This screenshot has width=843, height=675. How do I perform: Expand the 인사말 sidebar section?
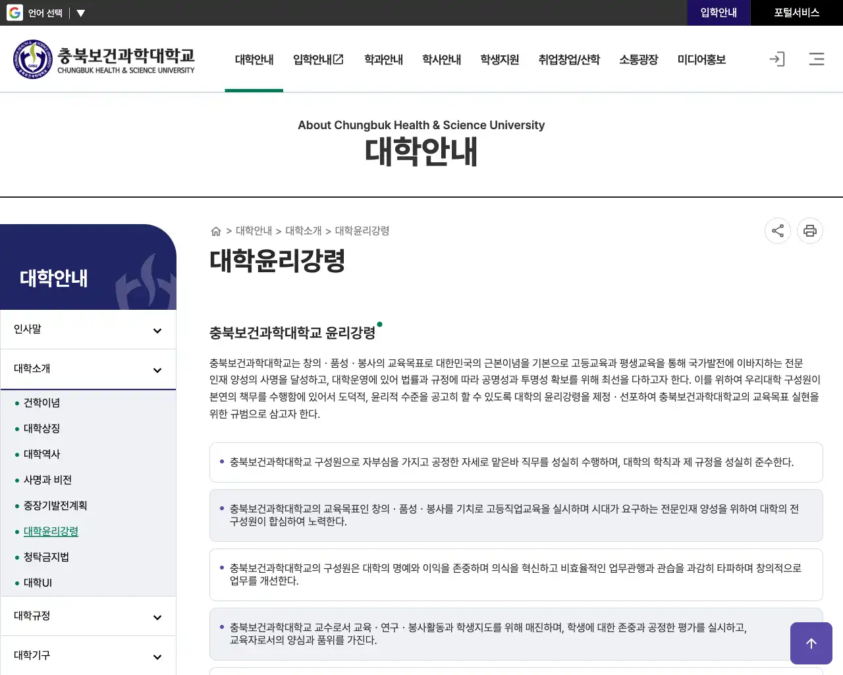[88, 330]
